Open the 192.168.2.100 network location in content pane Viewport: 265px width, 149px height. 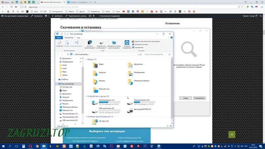coord(100,121)
